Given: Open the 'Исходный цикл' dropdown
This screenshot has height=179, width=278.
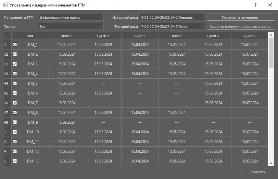Looking at the screenshot, I should tap(172, 17).
